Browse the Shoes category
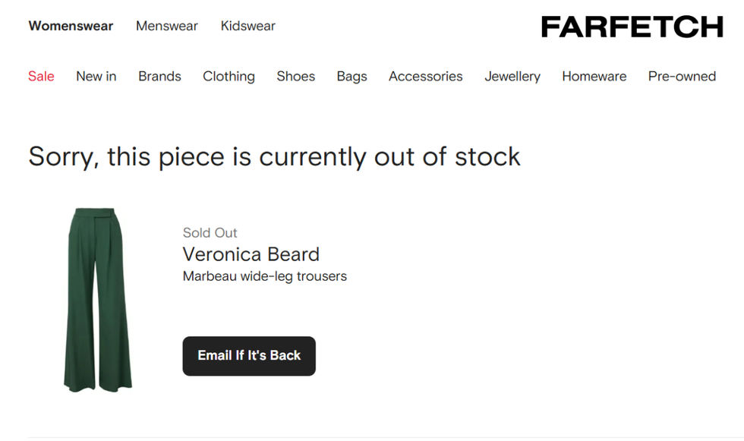The image size is (744, 441). 295,76
